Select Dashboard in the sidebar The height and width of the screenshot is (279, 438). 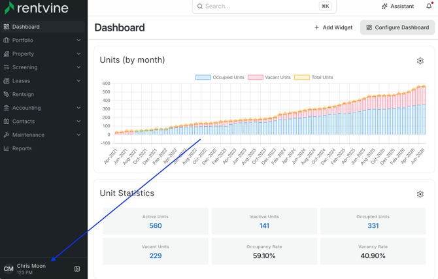(x=42, y=27)
